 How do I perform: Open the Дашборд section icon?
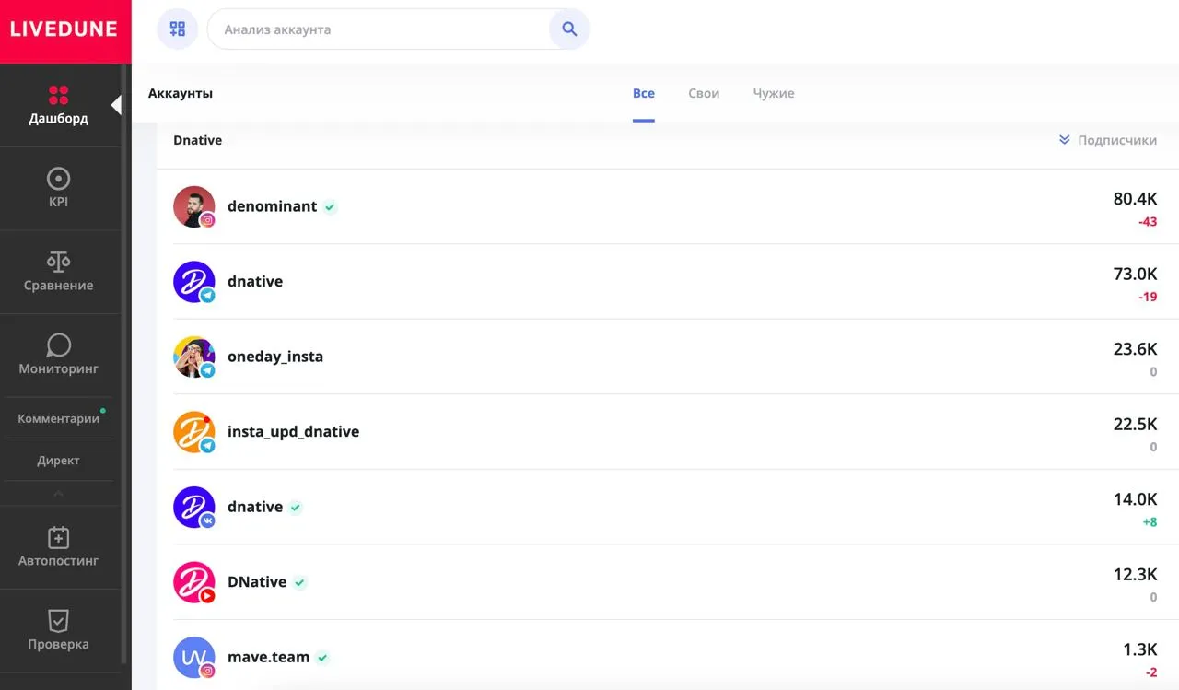coord(59,95)
